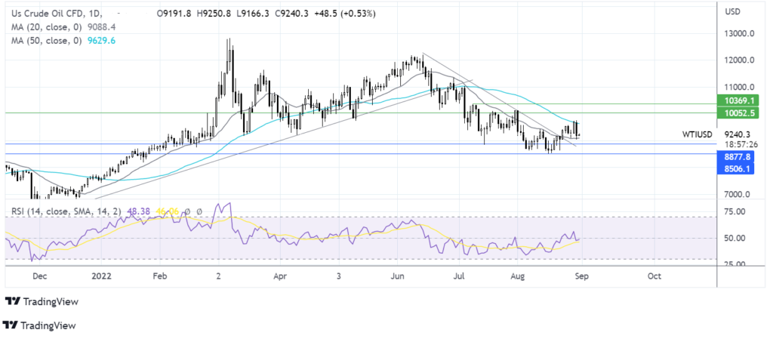The image size is (773, 339).
Task: Click the low price L9166.3 in header
Action: click(254, 14)
